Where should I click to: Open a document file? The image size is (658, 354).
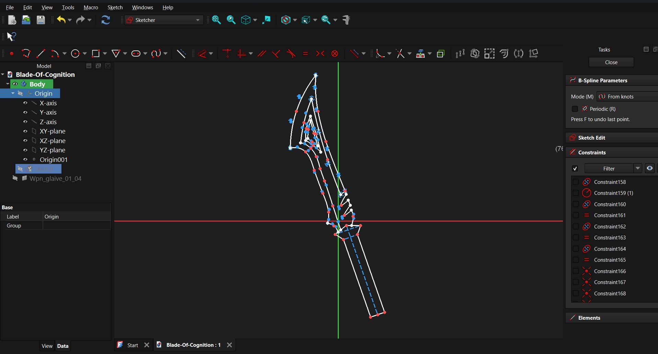click(x=26, y=20)
